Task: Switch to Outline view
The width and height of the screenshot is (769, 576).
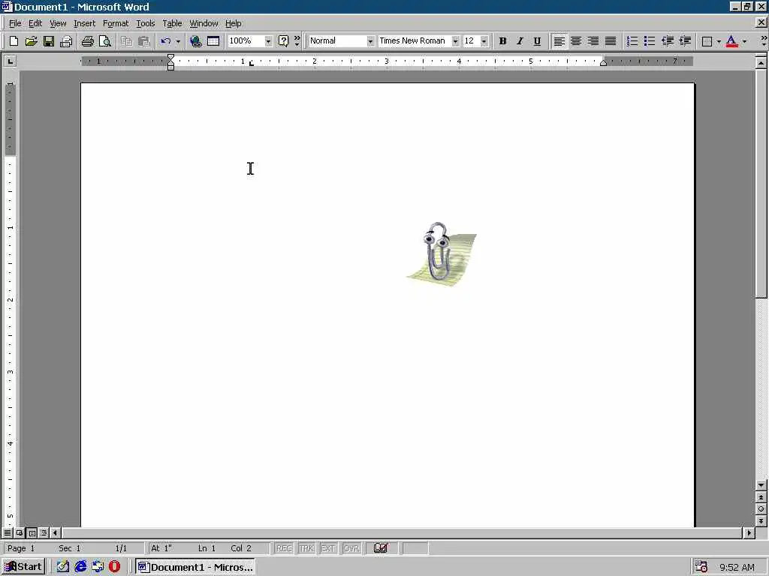Action: pyautogui.click(x=44, y=532)
